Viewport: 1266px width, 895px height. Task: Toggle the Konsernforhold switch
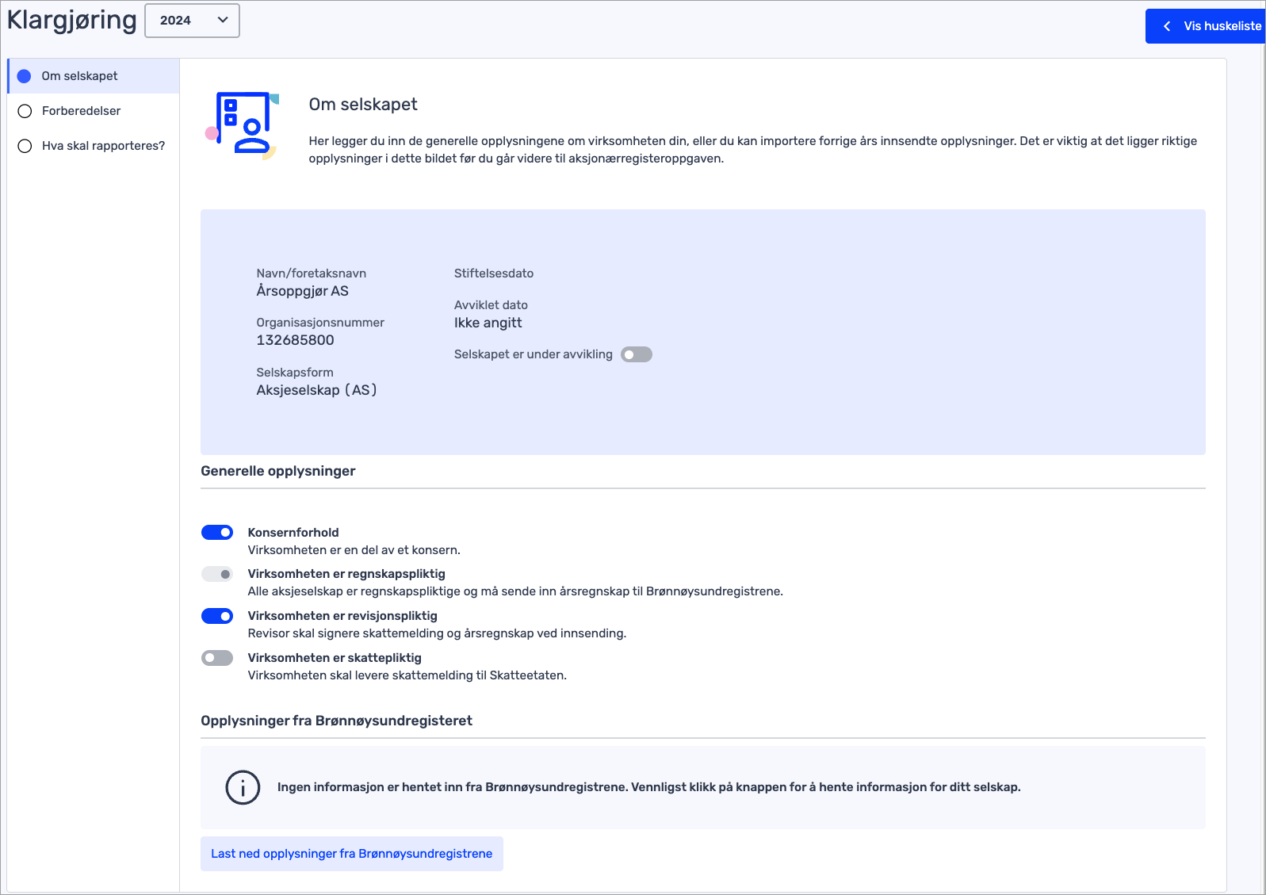[x=216, y=533]
